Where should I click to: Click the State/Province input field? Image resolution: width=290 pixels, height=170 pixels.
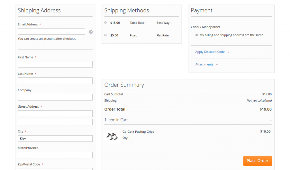55,155
